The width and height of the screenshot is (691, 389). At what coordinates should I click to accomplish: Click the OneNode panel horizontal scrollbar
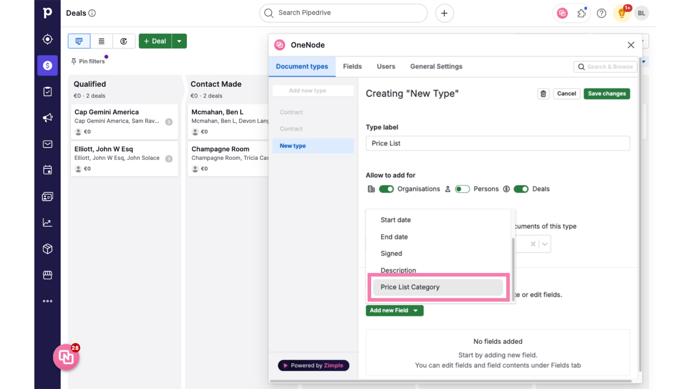click(x=451, y=381)
